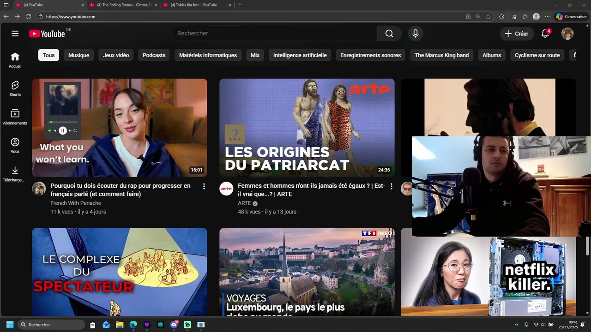Open video 'Pourquoi tu dois écouter du rap'

click(x=121, y=190)
